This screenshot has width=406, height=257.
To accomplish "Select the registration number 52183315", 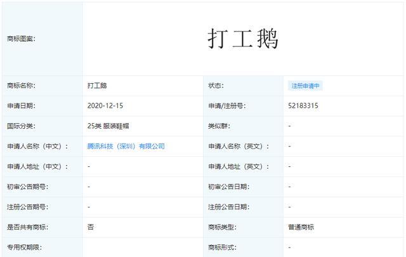I will click(x=303, y=105).
